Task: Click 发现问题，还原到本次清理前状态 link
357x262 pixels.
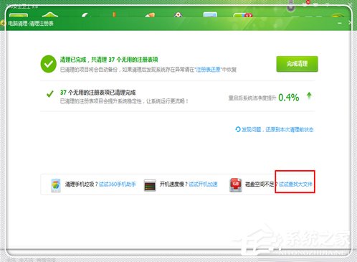Action: point(277,130)
